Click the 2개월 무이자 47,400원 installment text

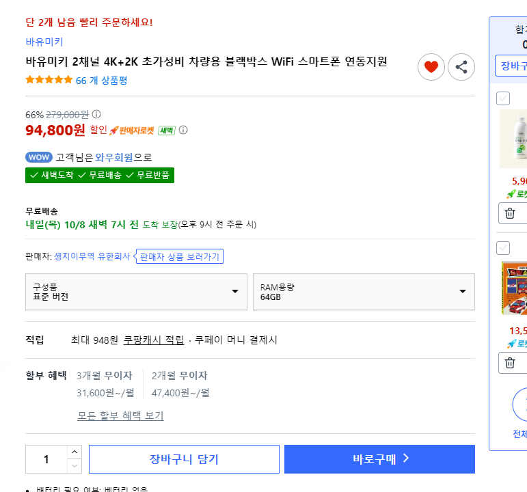click(x=180, y=384)
